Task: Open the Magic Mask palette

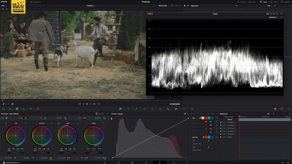Action: point(160,109)
